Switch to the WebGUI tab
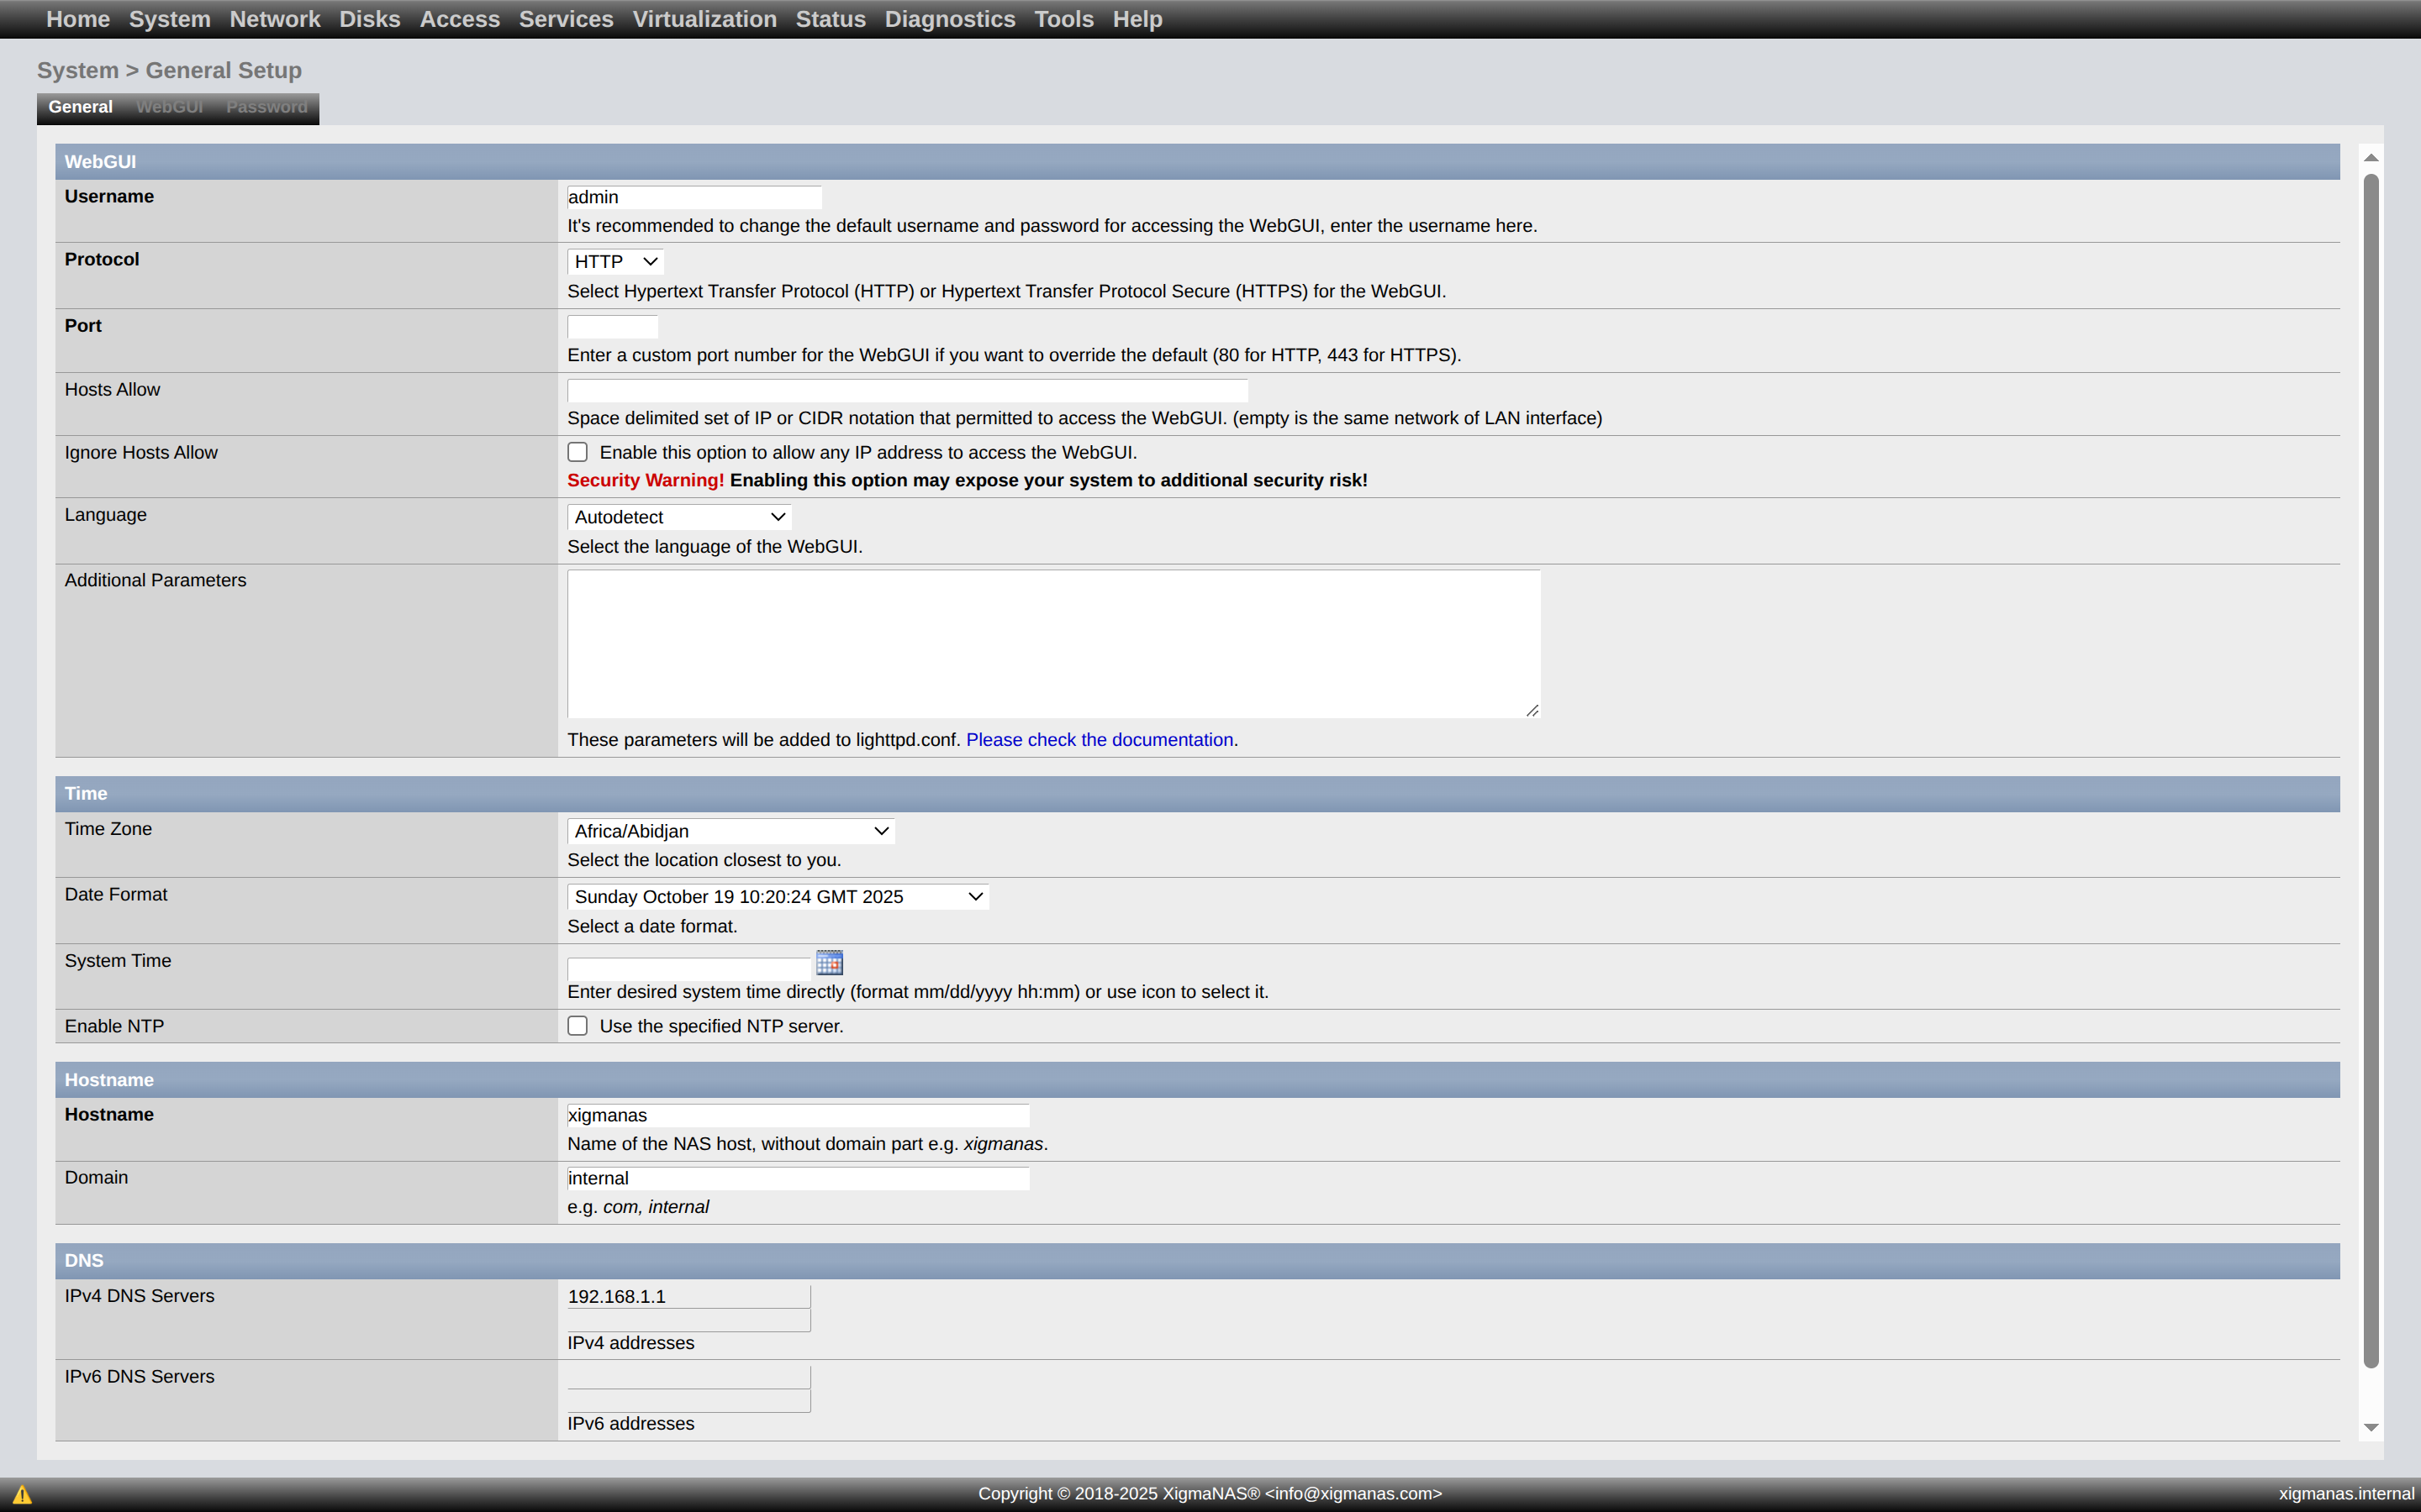The image size is (2421, 1512). pos(169,107)
